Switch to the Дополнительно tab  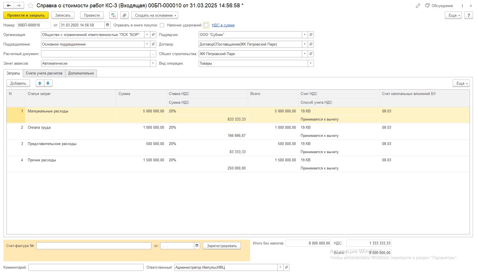coord(81,73)
